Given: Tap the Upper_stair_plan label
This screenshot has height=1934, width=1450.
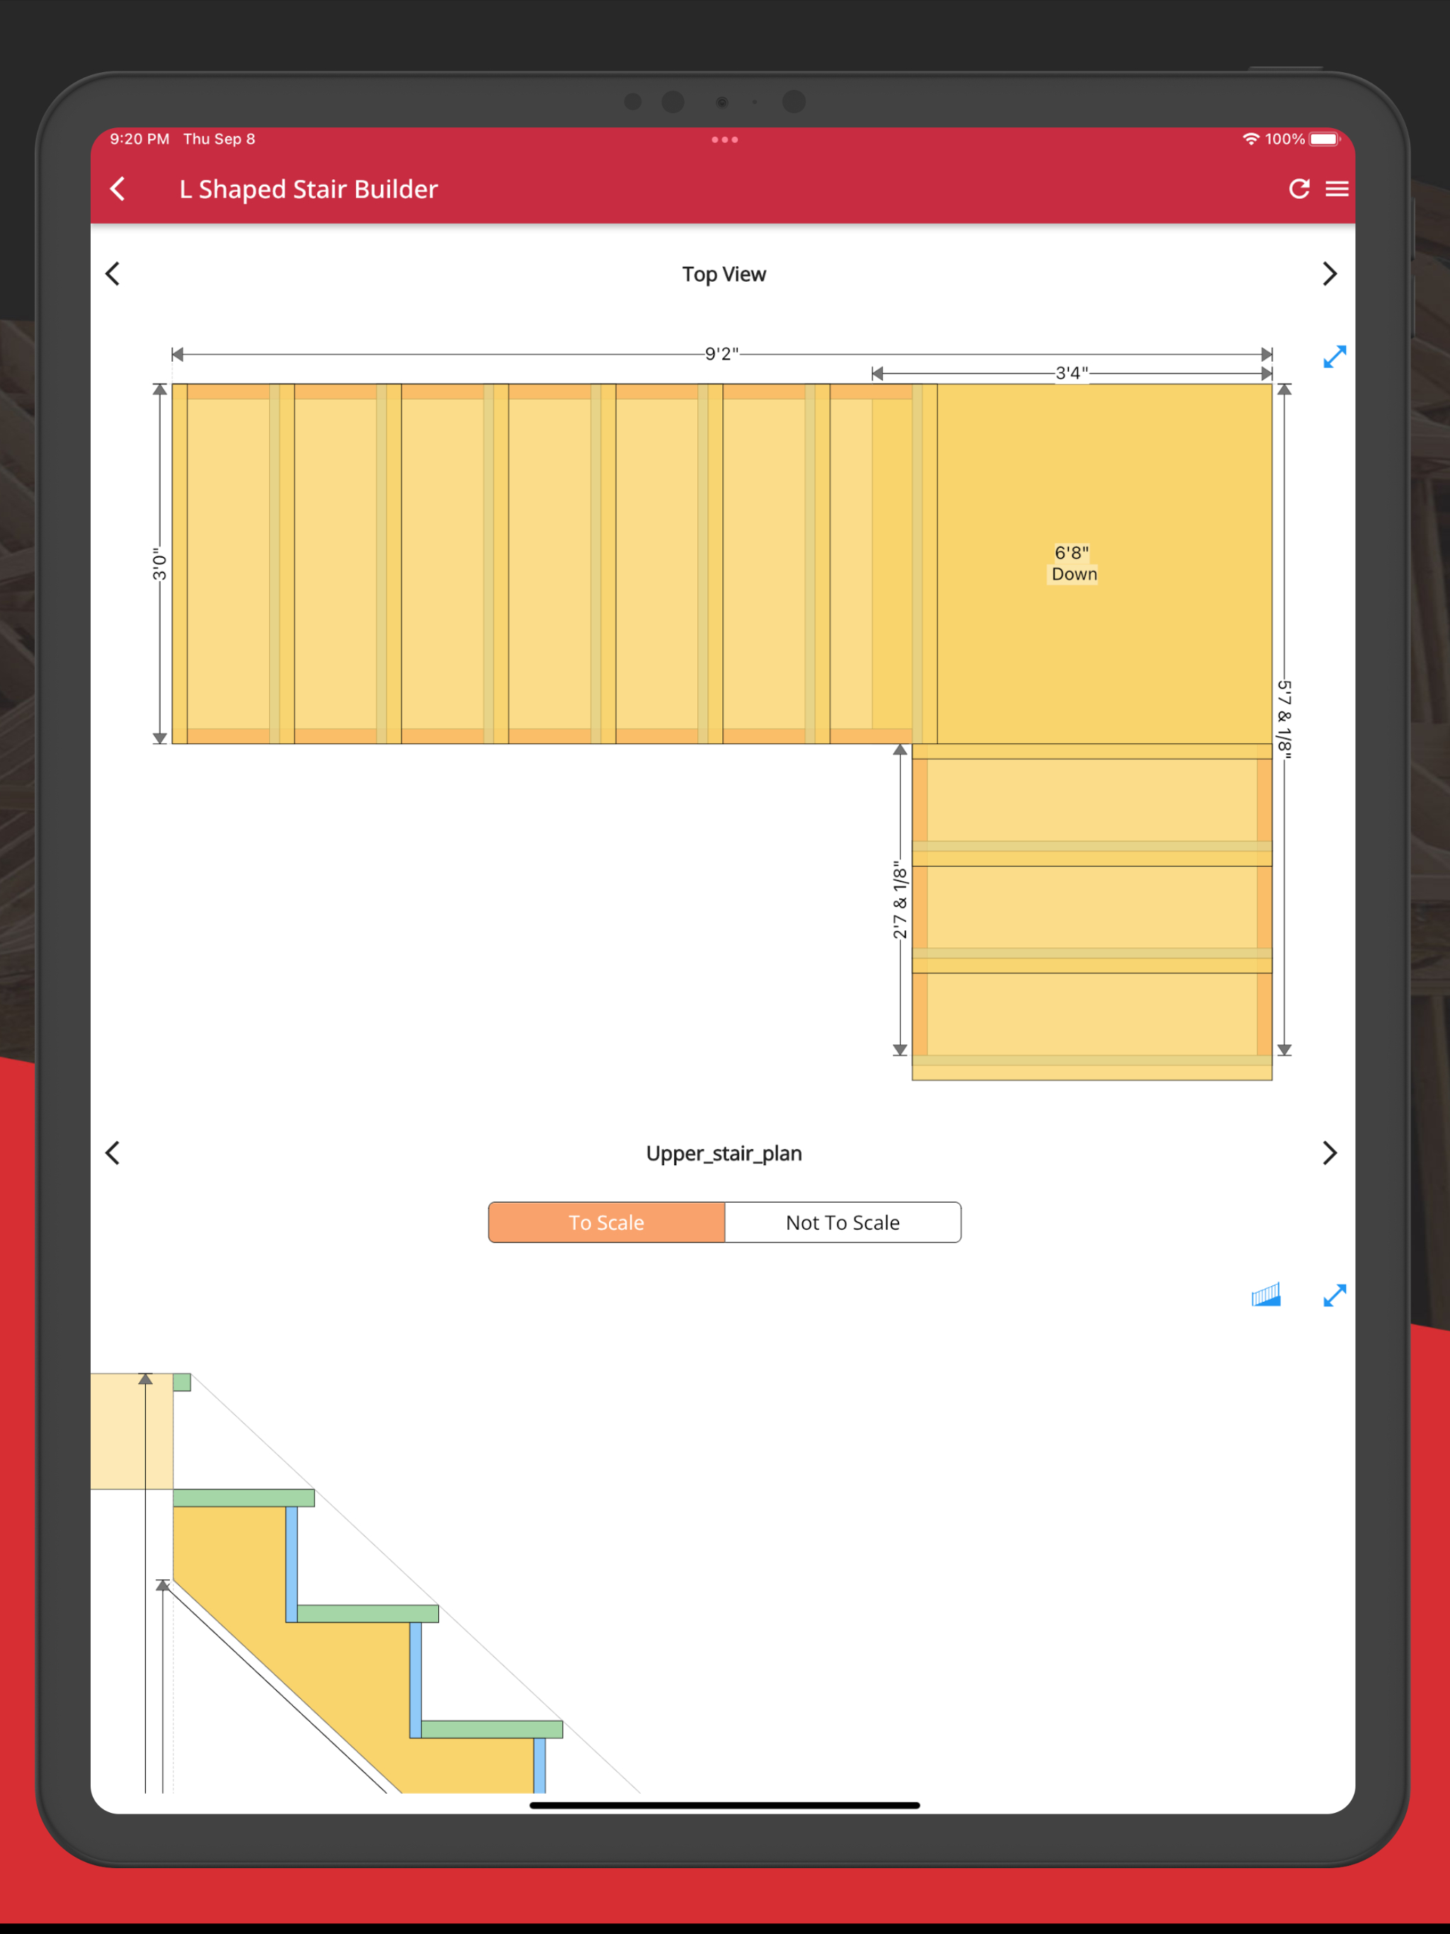Looking at the screenshot, I should (724, 1152).
